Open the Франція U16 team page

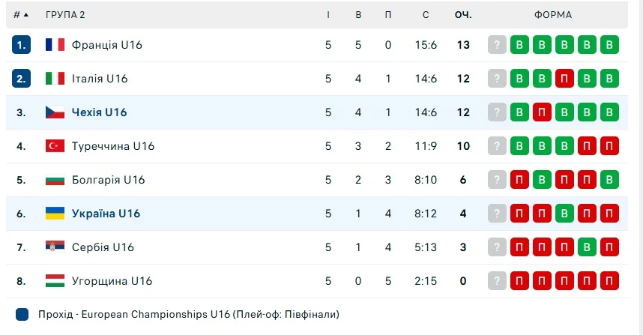106,45
